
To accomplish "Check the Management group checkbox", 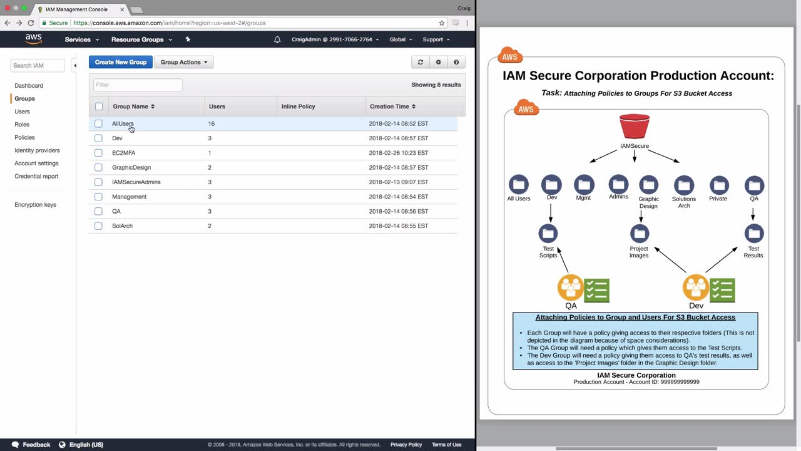I will 98,197.
